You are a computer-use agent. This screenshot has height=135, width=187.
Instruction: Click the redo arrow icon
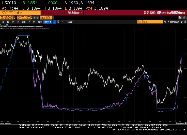[x=184, y=18]
